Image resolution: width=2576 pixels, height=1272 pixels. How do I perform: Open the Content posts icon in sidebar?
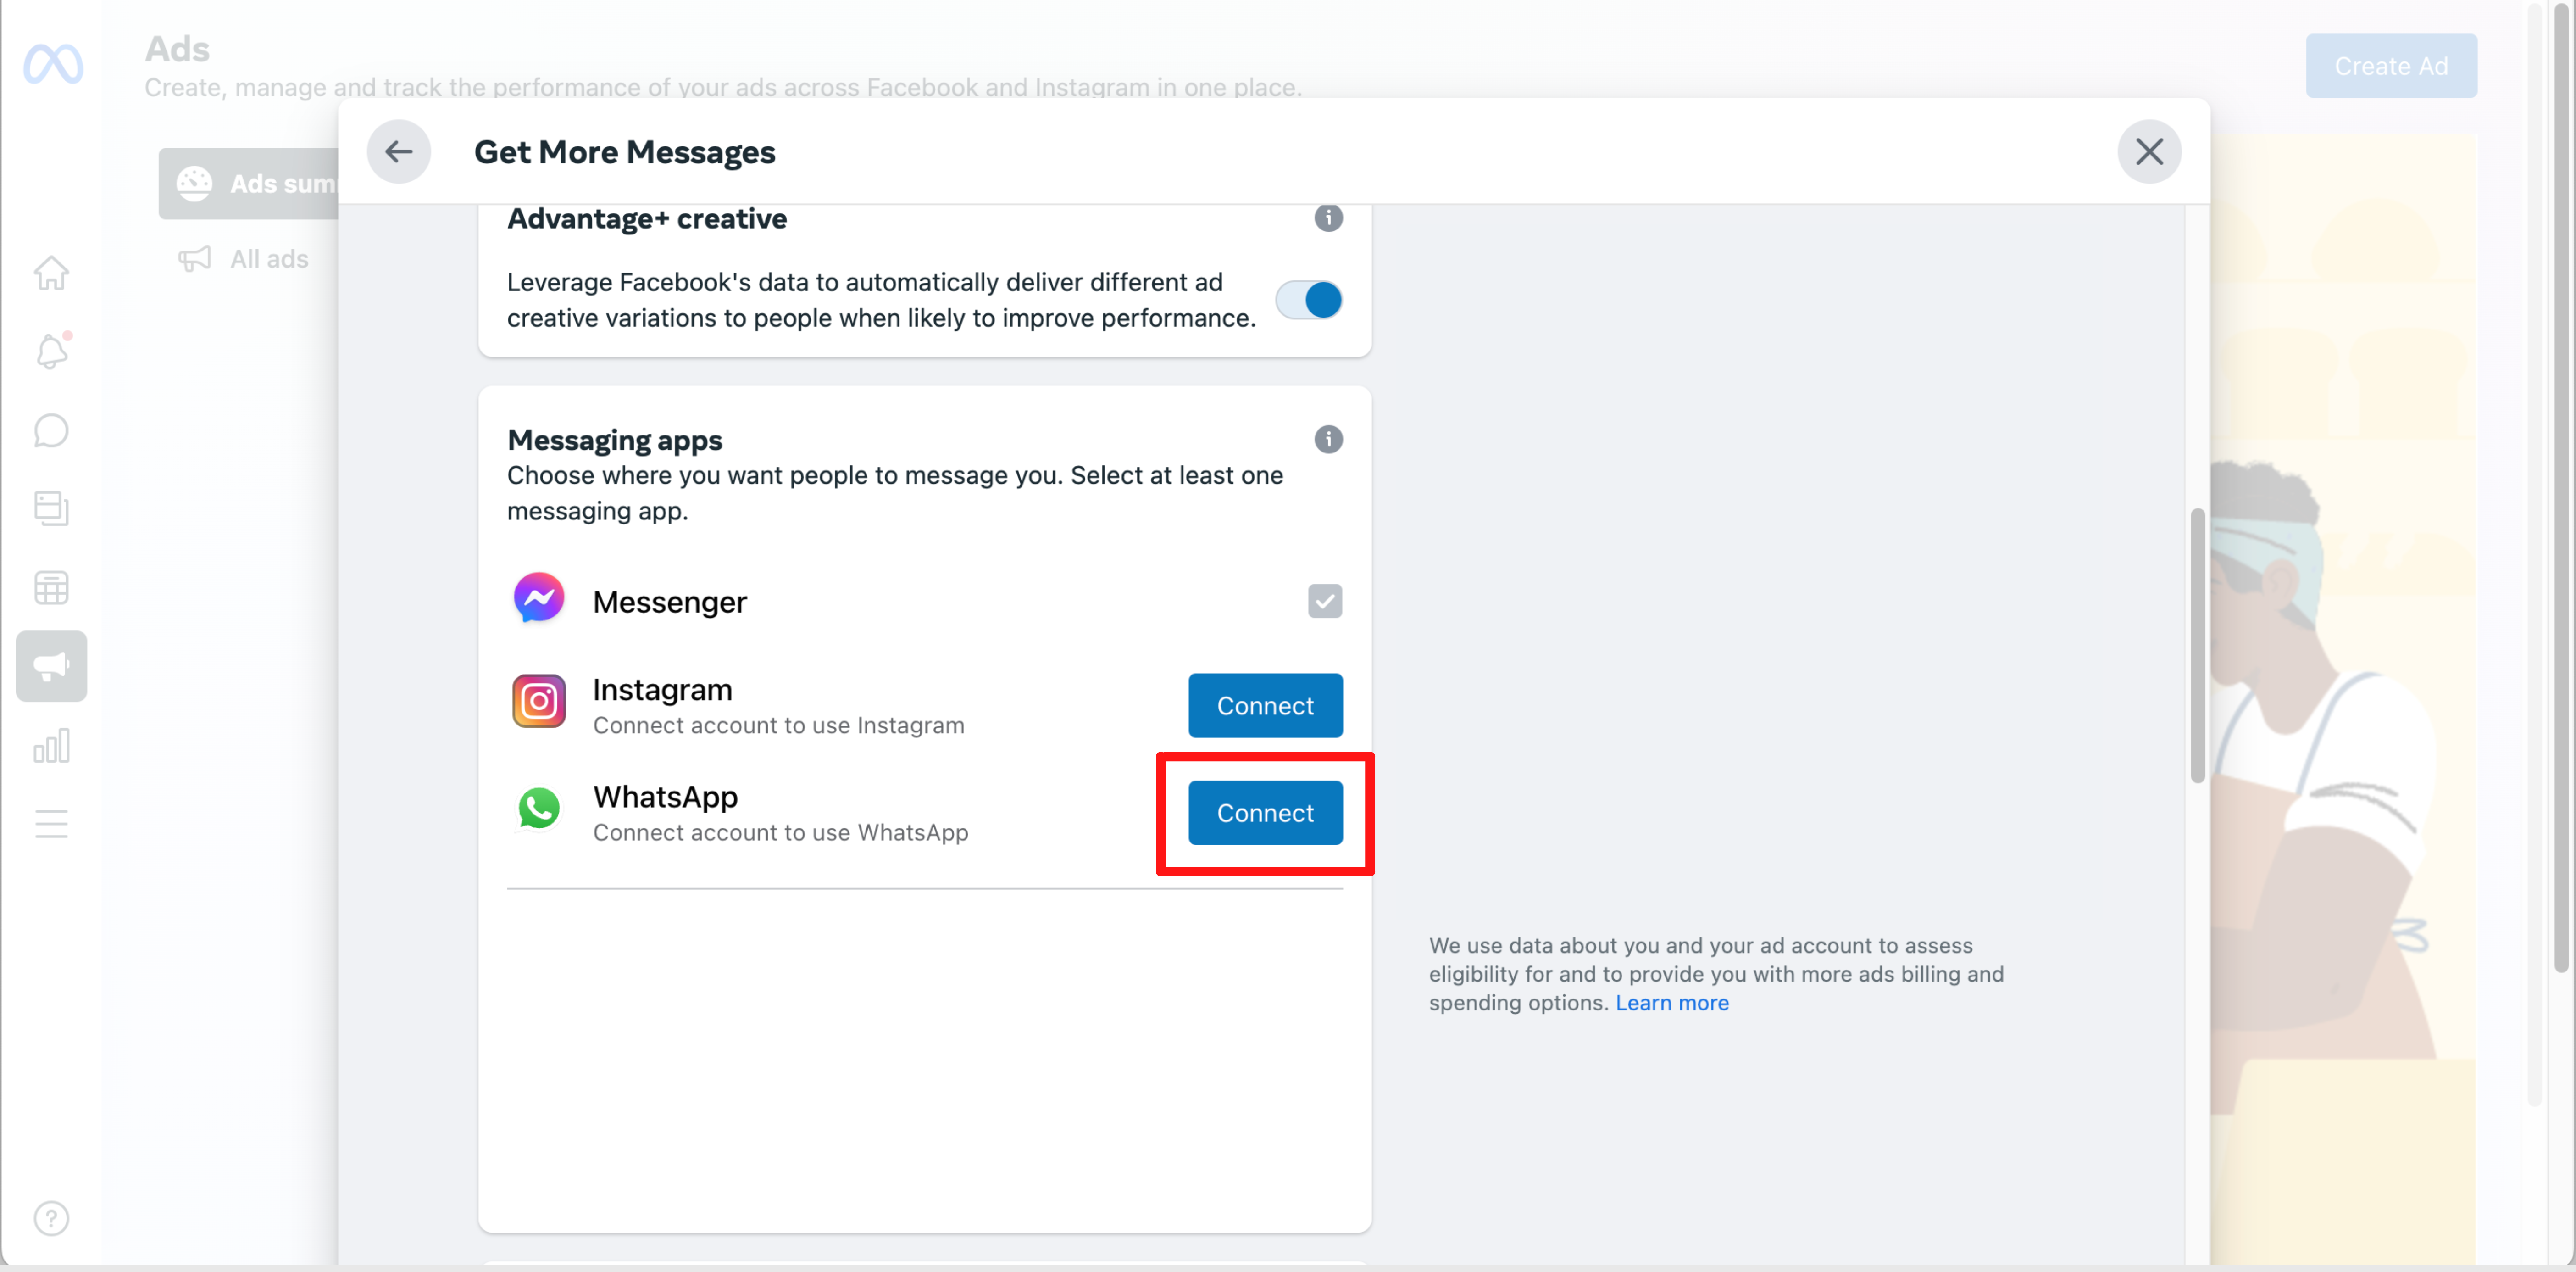click(x=51, y=508)
